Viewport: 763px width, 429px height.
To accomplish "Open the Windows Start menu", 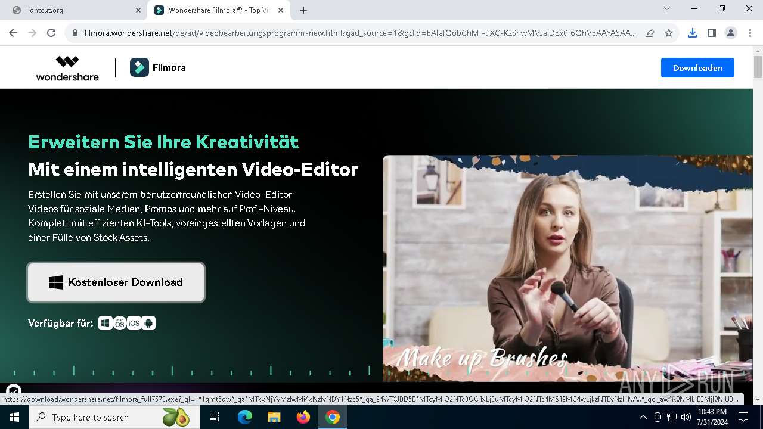I will point(14,417).
